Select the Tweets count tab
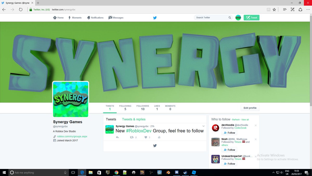Screen dimensions: 312x176 pyautogui.click(x=110, y=108)
